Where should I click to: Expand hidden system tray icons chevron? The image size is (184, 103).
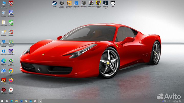click(x=160, y=101)
